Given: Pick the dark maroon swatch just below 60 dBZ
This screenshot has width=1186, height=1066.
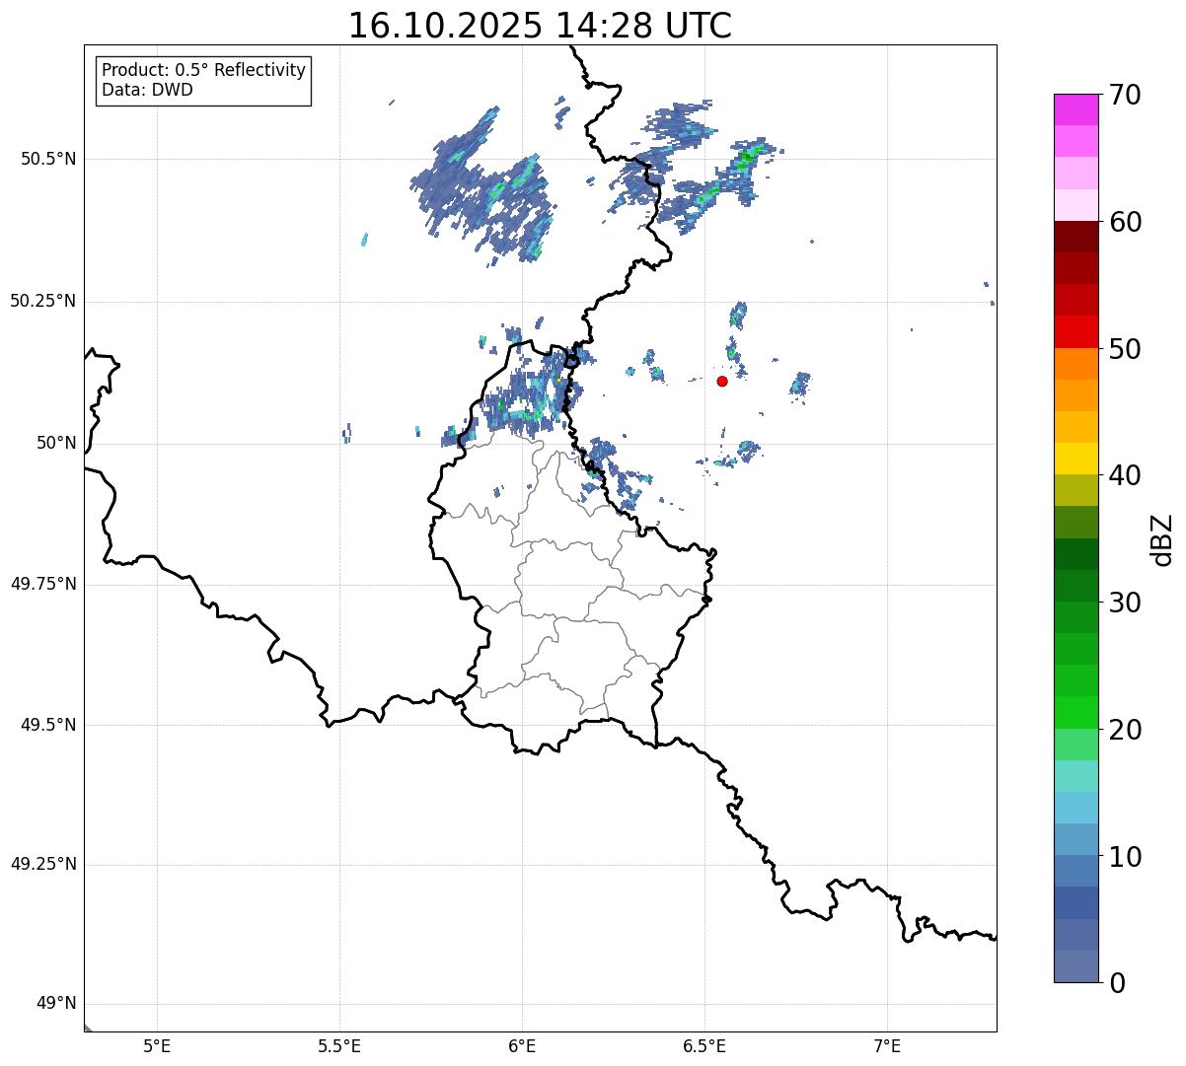Looking at the screenshot, I should pos(1075,237).
